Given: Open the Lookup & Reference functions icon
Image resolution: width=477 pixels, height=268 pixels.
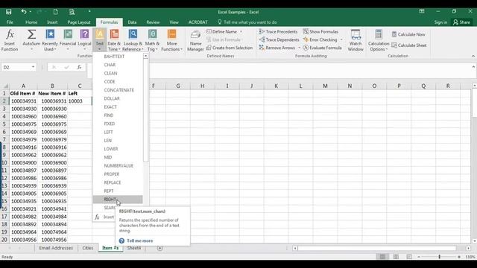Looking at the screenshot, I should click(x=133, y=34).
